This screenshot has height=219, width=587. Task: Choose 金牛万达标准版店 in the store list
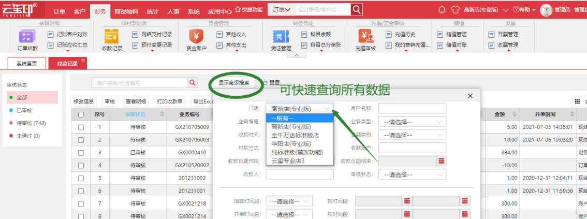tap(300, 135)
